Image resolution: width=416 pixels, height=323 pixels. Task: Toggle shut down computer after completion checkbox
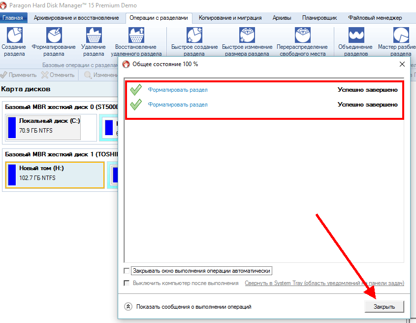click(x=127, y=284)
